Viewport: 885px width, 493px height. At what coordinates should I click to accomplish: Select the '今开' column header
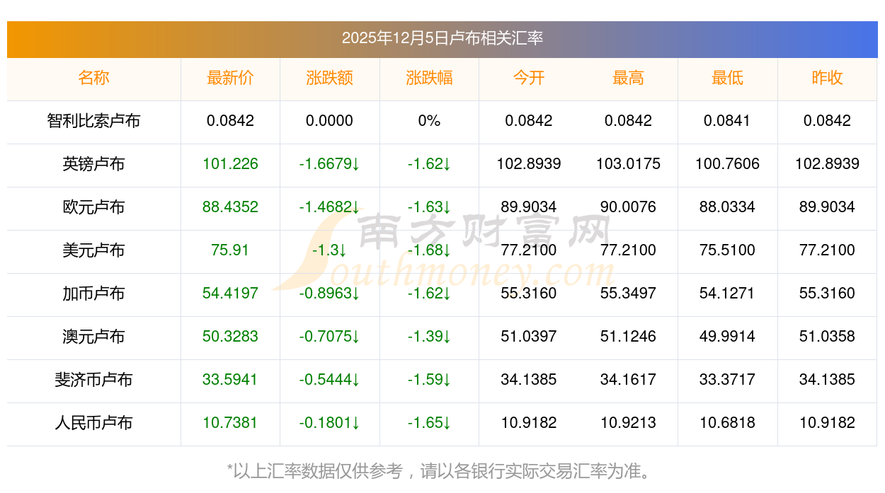click(x=529, y=78)
